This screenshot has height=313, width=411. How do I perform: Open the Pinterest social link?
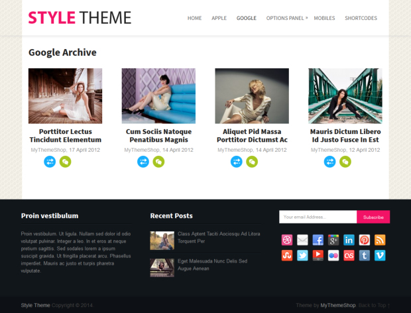[365, 240]
